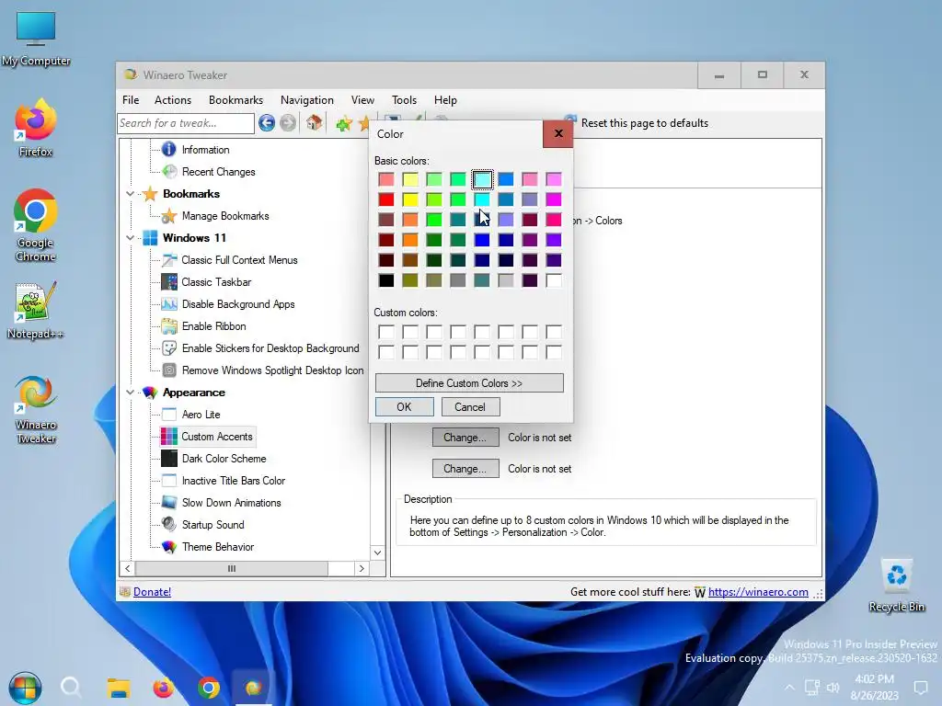
Task: Select the Aero Lite icon
Action: (x=169, y=415)
